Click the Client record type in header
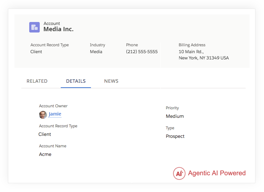Screen dimensions: 264x192 click(36, 52)
